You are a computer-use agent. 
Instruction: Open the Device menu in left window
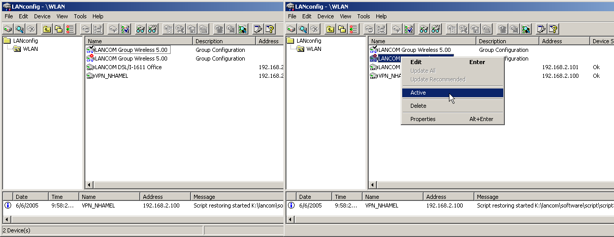42,16
